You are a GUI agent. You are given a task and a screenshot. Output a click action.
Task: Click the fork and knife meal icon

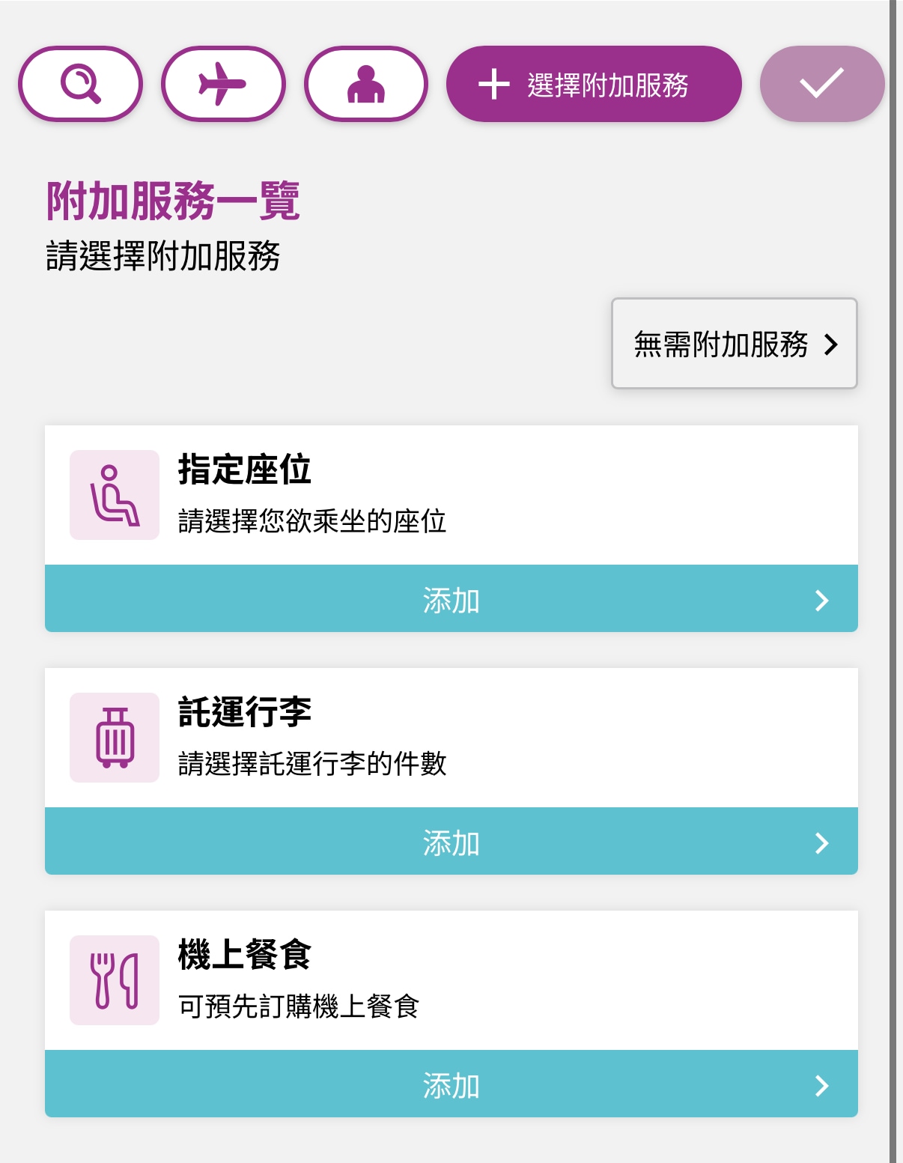tap(115, 980)
